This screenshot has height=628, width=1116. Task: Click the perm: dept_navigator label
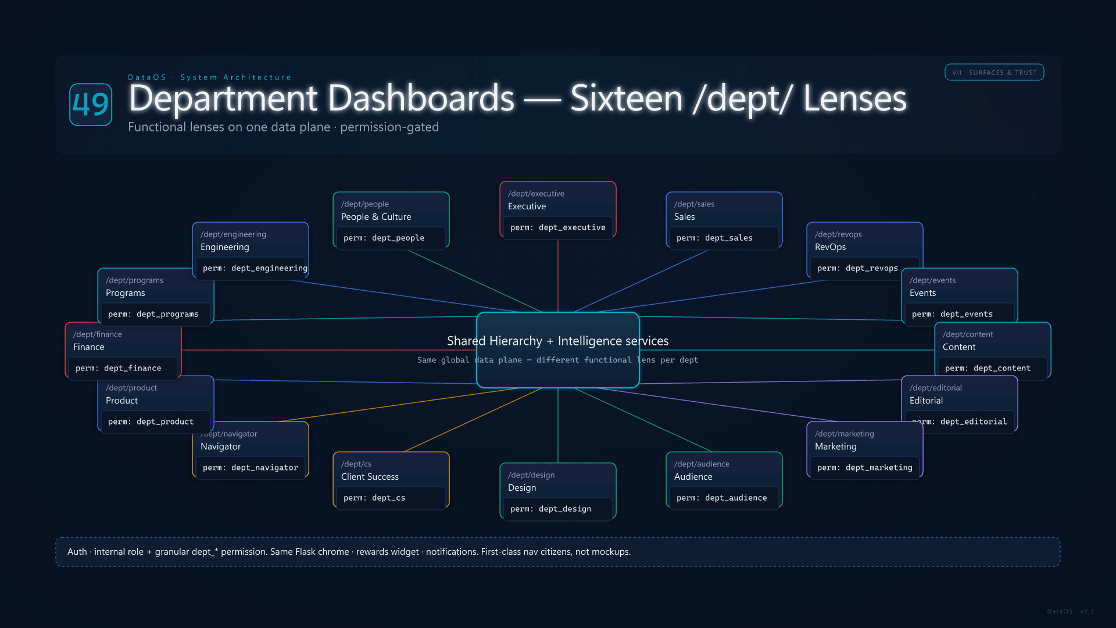click(x=250, y=468)
